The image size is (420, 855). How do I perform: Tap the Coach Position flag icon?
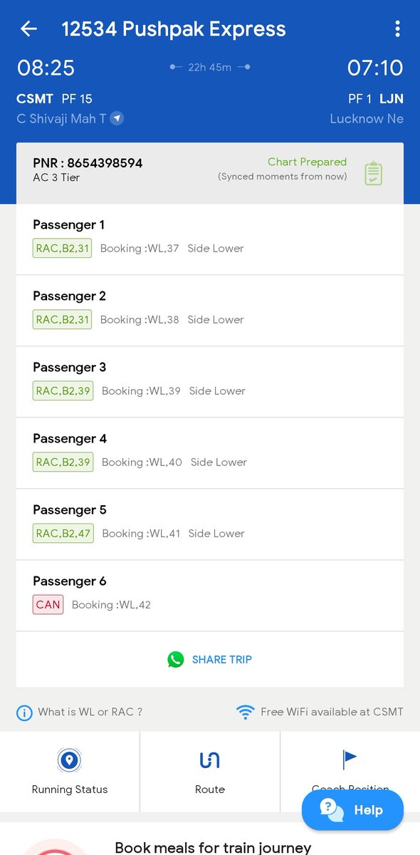pos(350,760)
